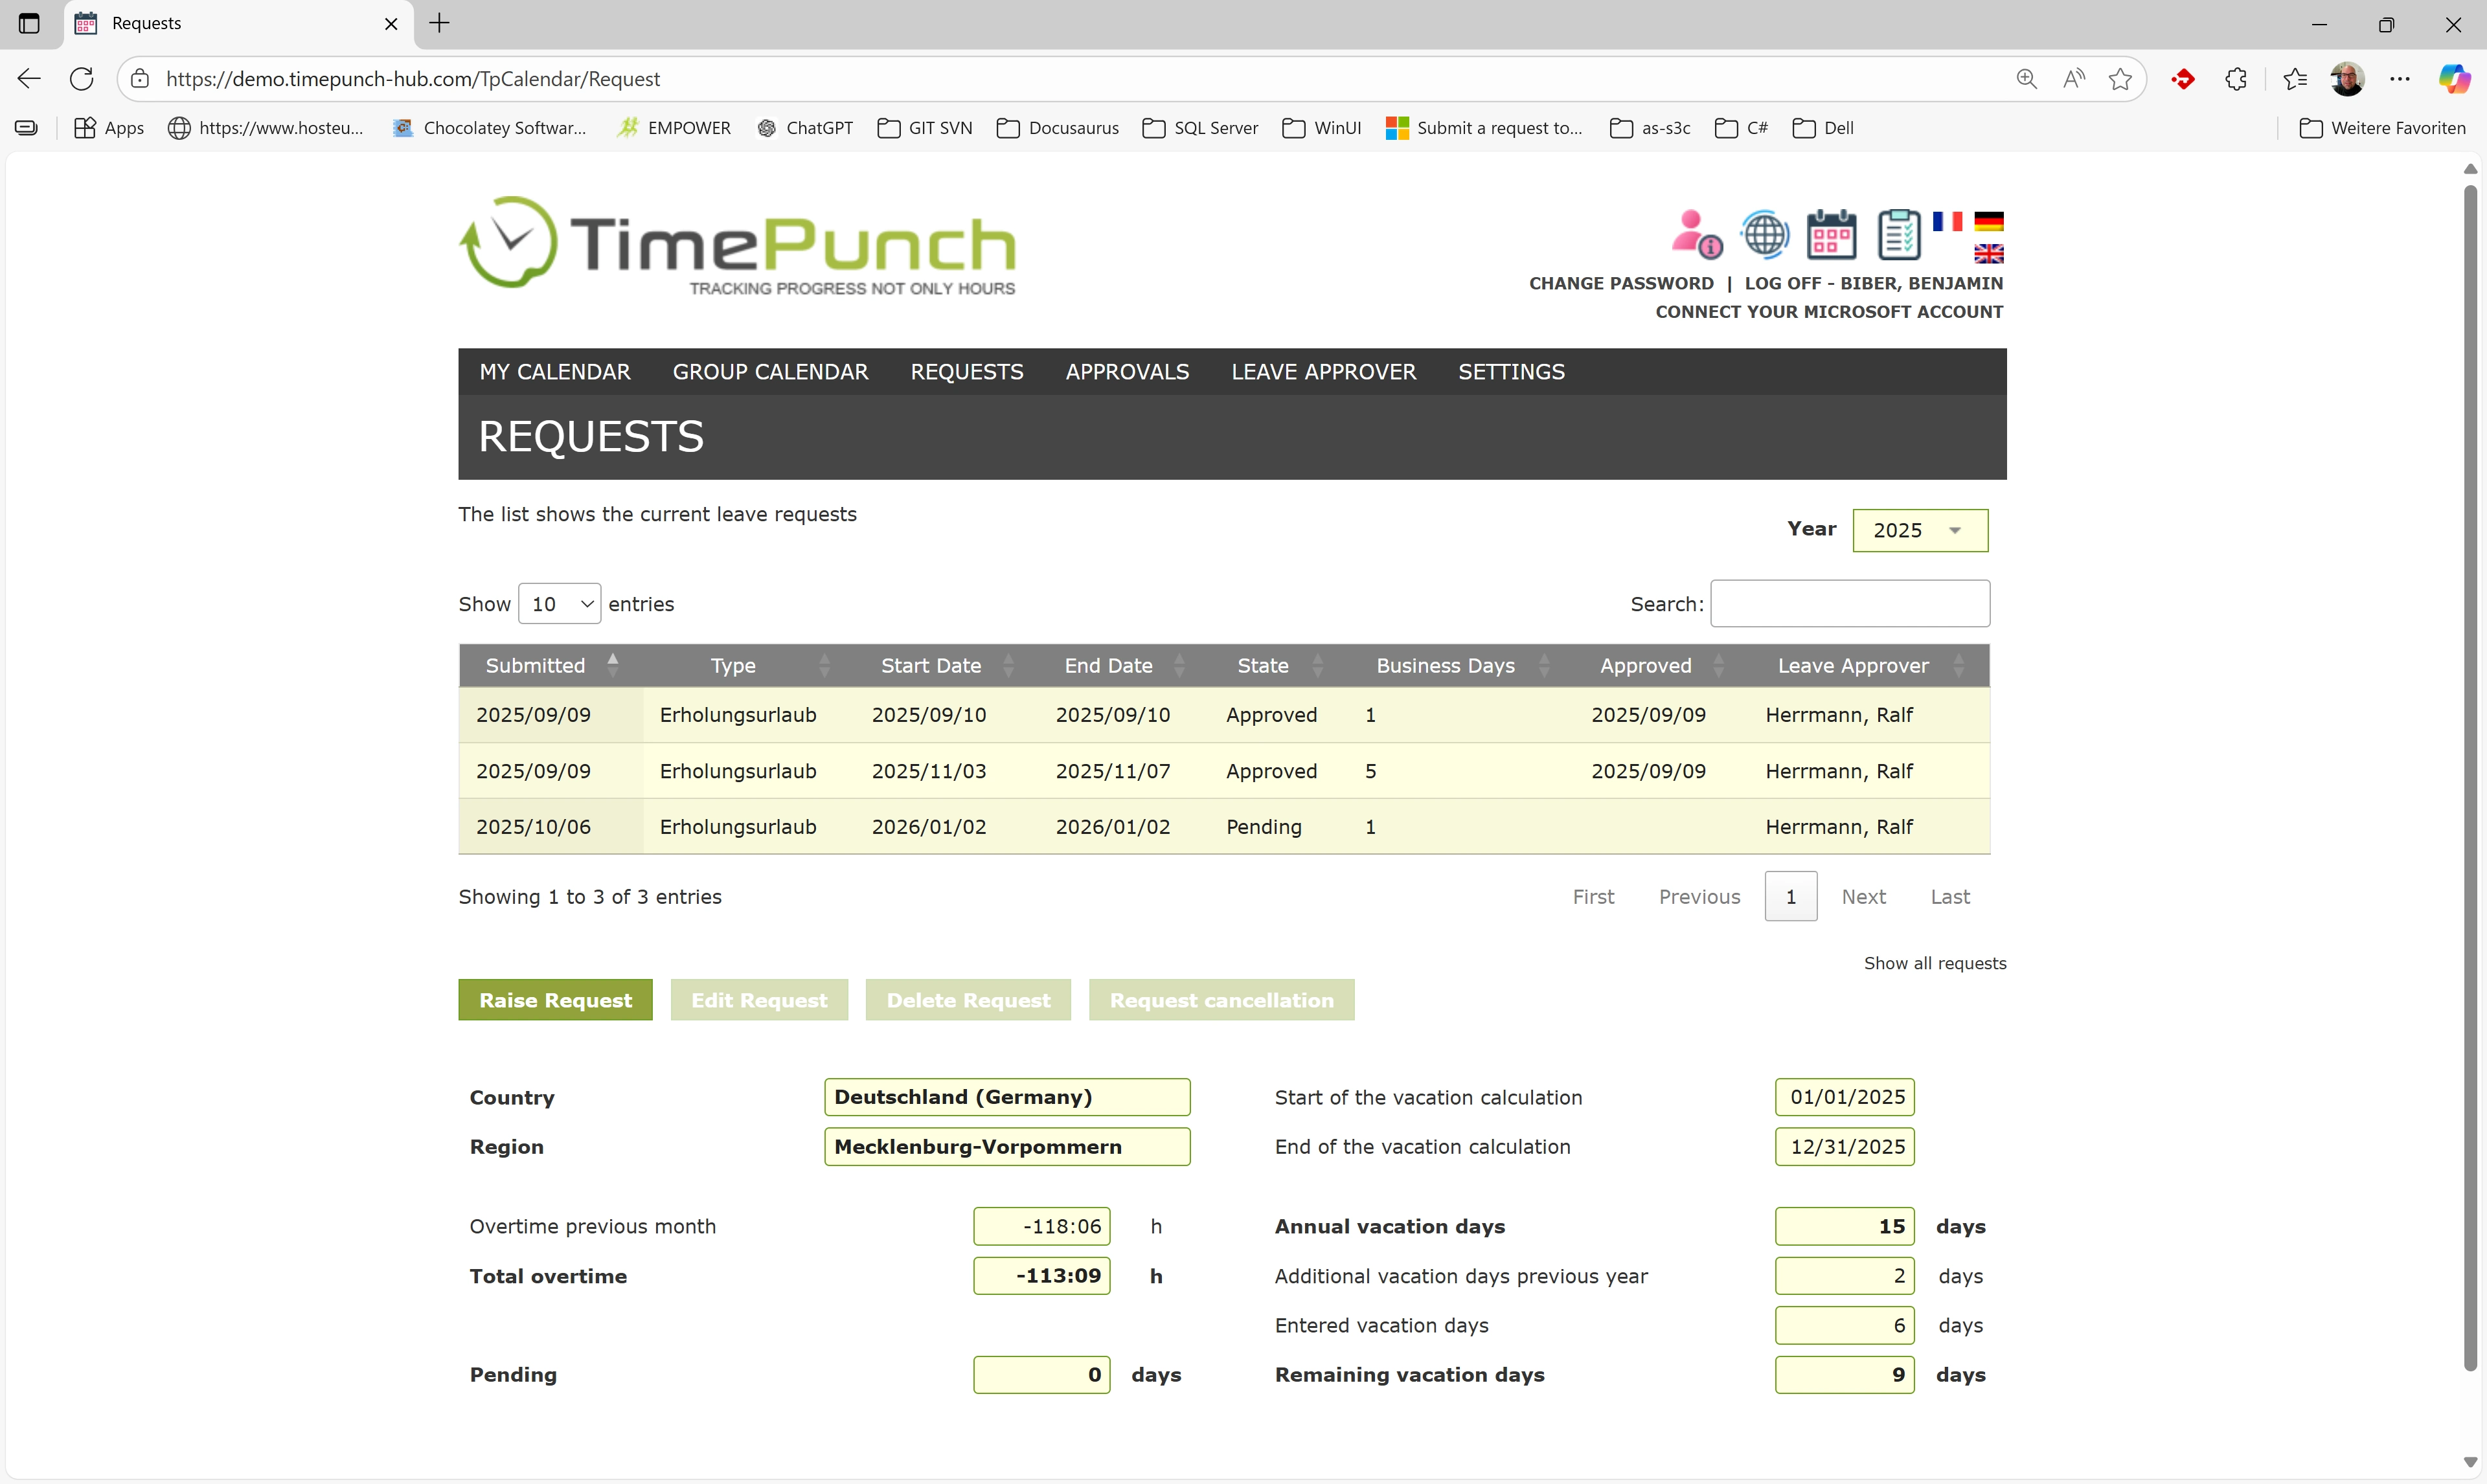Click the pink user info icon
Image resolution: width=2487 pixels, height=1484 pixels.
[1697, 234]
